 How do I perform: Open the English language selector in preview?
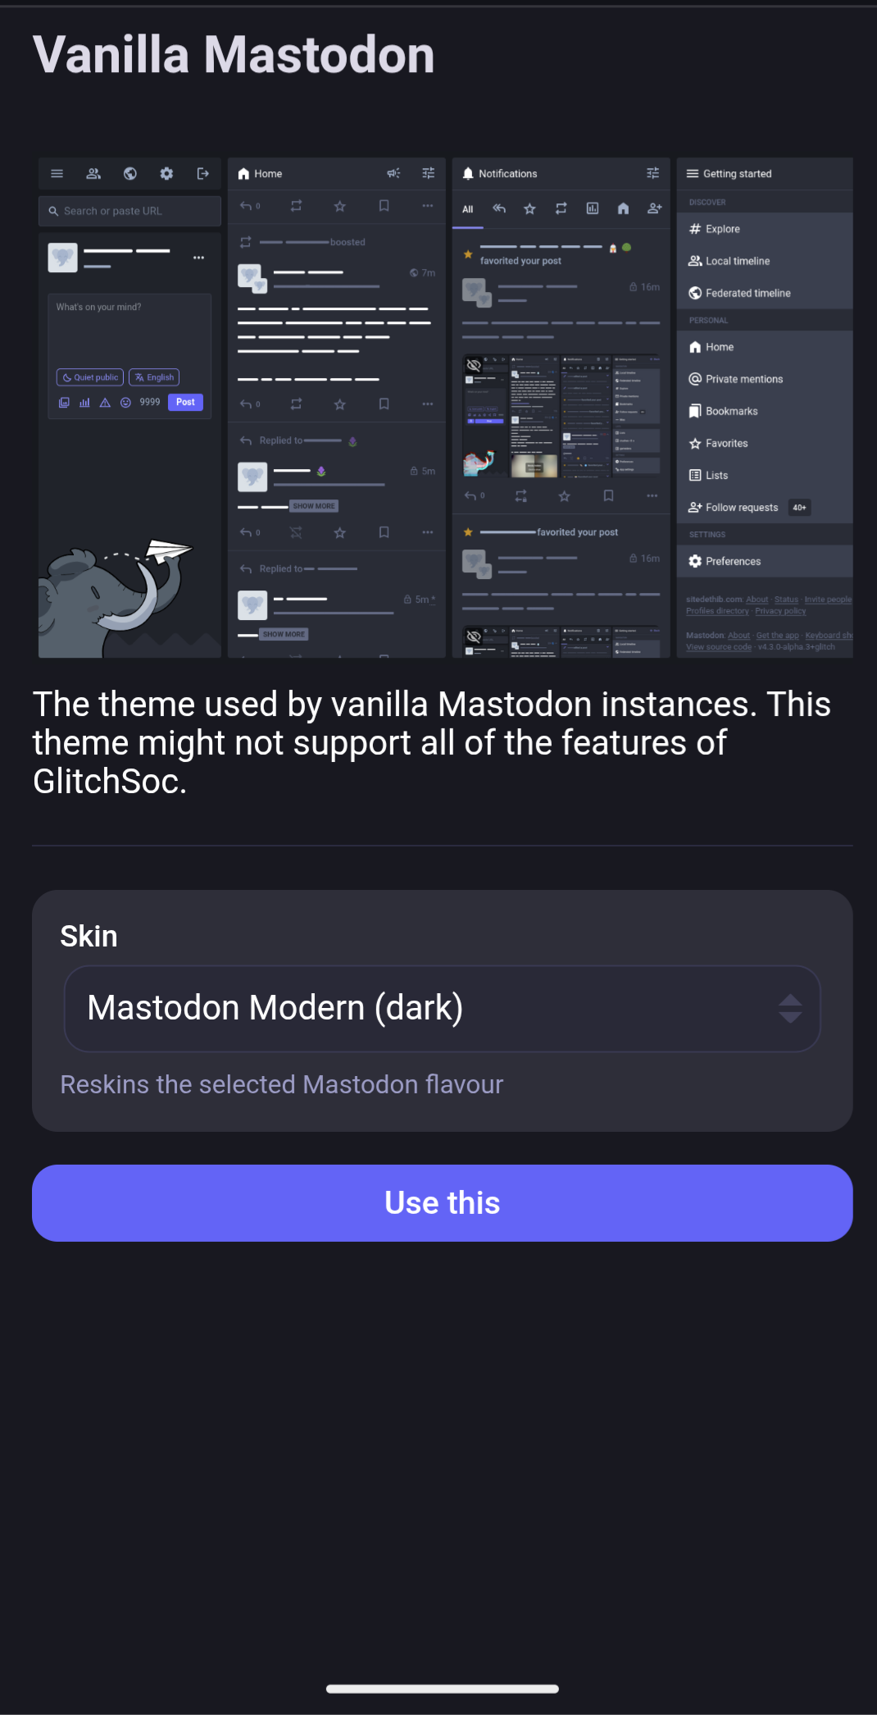(x=154, y=377)
